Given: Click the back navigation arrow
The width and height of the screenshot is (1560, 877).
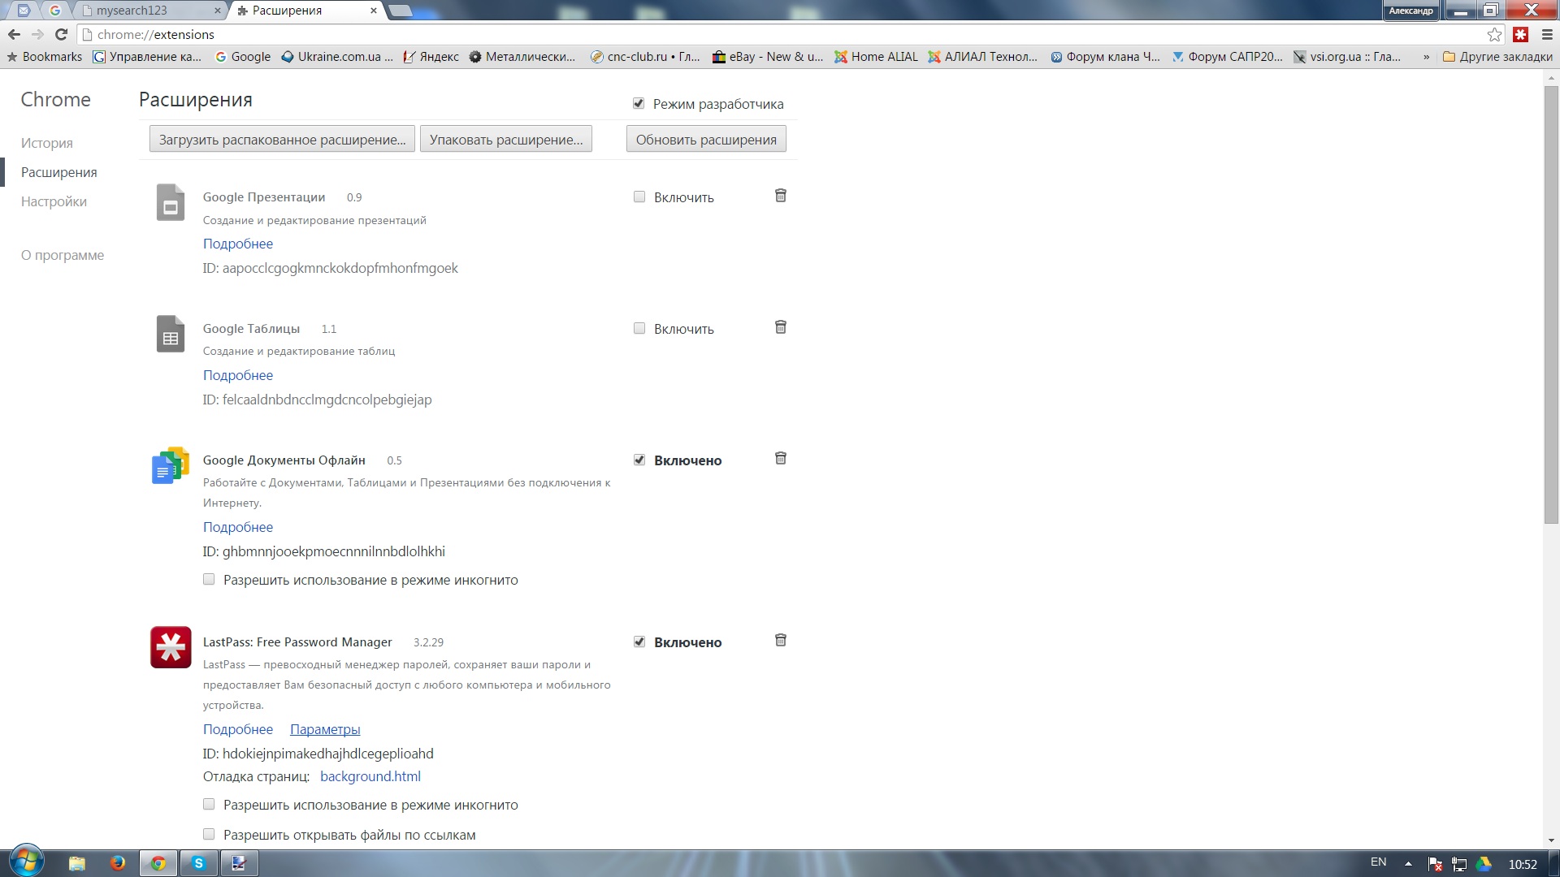Looking at the screenshot, I should tap(14, 34).
